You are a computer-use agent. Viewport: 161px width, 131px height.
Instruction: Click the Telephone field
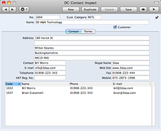[x=50, y=73]
